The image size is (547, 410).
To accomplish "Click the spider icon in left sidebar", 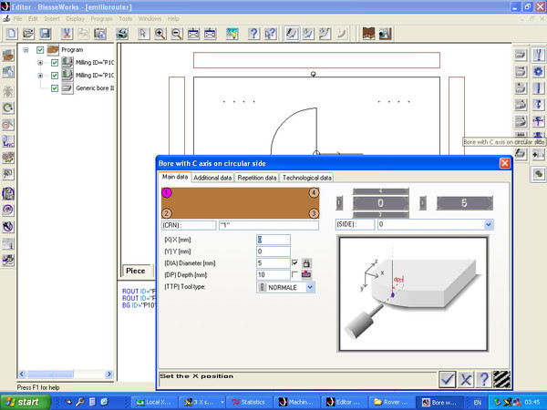I will coord(8,91).
